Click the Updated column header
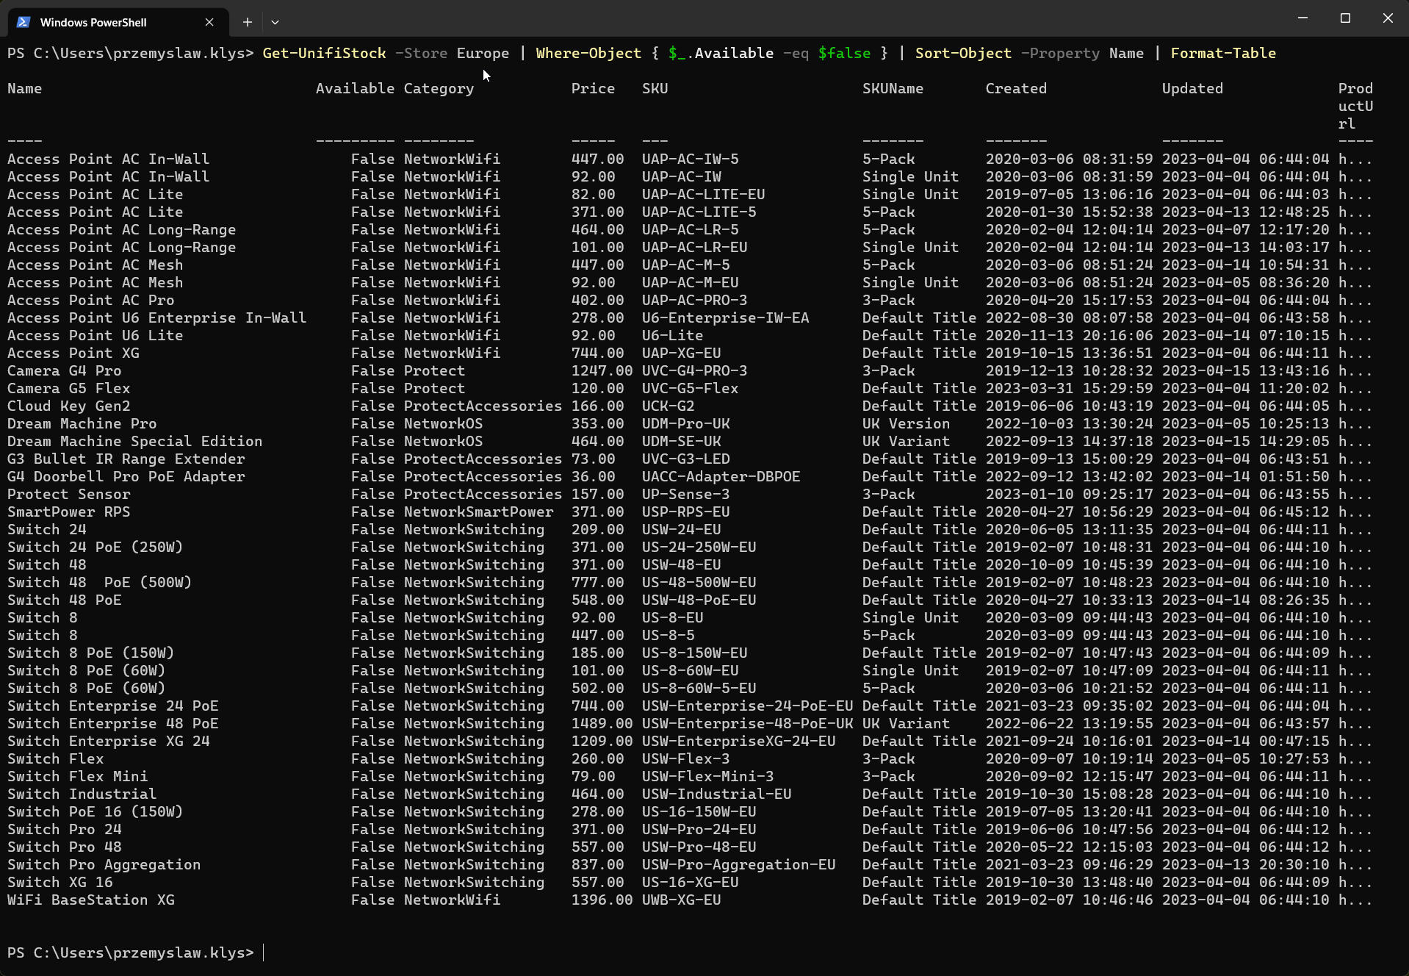Viewport: 1409px width, 976px height. tap(1192, 88)
